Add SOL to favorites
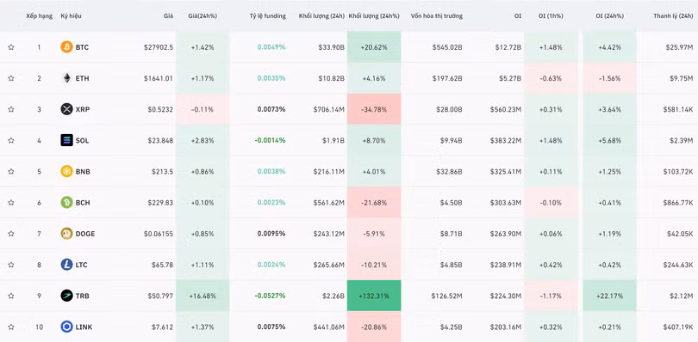Viewport: 698px width, 342px height. pyautogui.click(x=11, y=140)
